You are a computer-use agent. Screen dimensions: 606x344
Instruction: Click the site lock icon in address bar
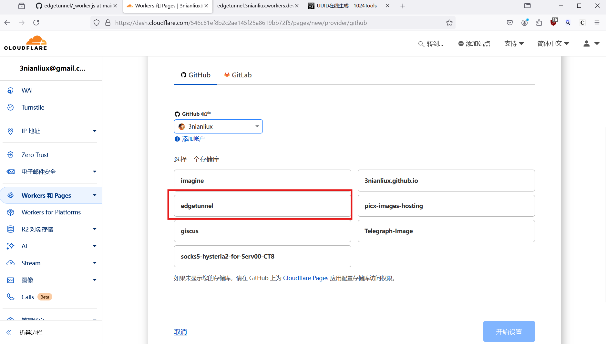(108, 23)
